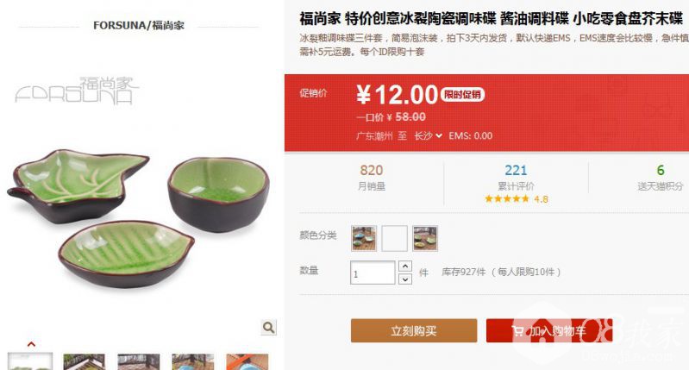Open the 221 累计评价 reviews link
The image size is (689, 370).
516,177
